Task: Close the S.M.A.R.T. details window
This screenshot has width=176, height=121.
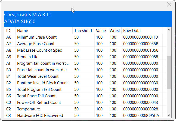Action: click(x=169, y=5)
